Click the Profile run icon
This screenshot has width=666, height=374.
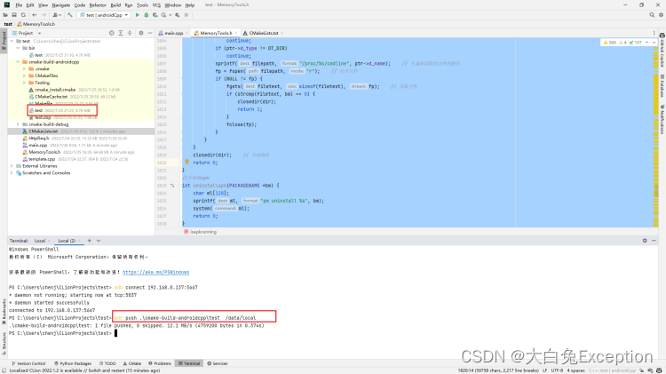(163, 15)
